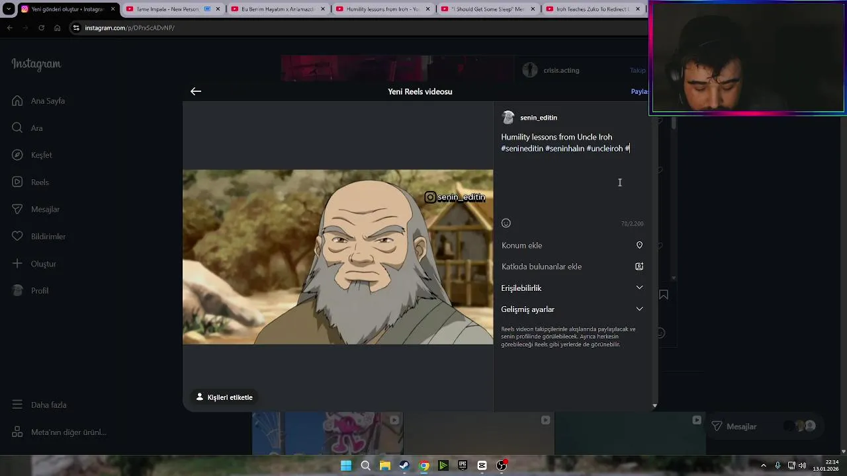
Task: Click the location pin icon beside 'Konum ekle'
Action: point(639,245)
